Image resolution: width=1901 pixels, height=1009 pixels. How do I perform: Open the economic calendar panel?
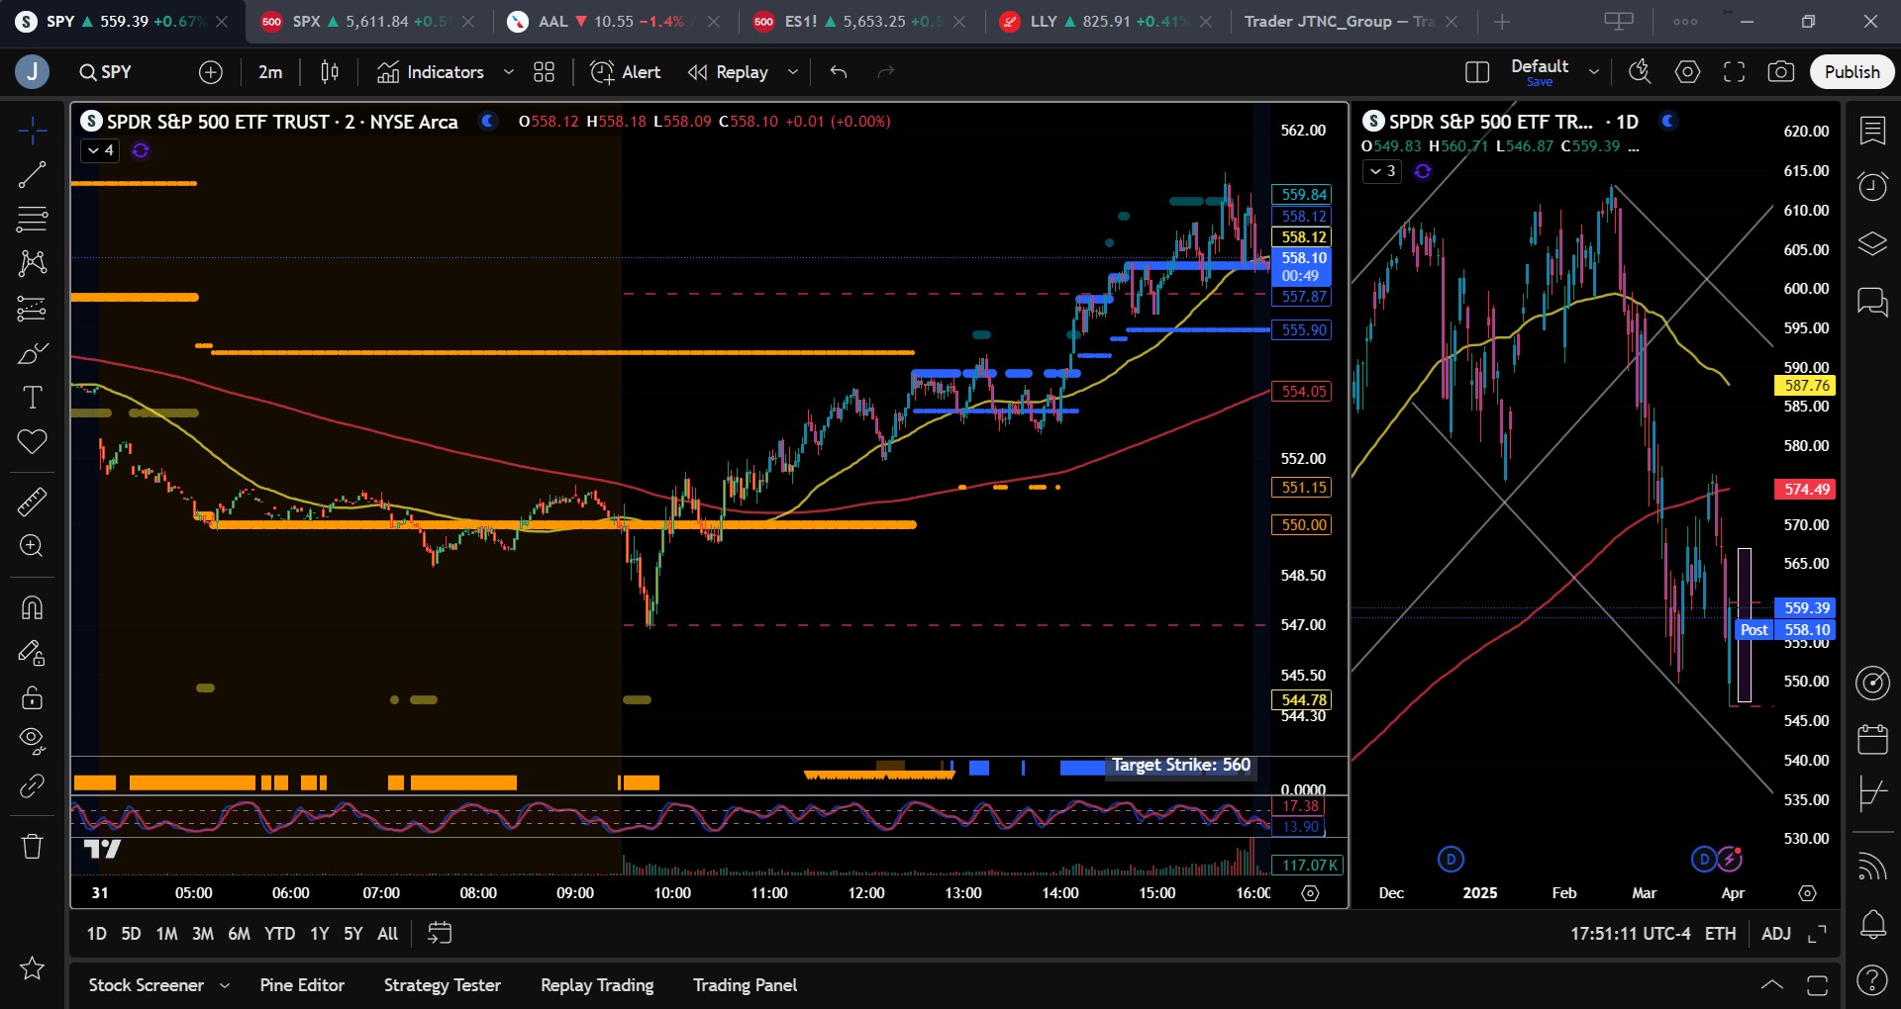[1872, 738]
